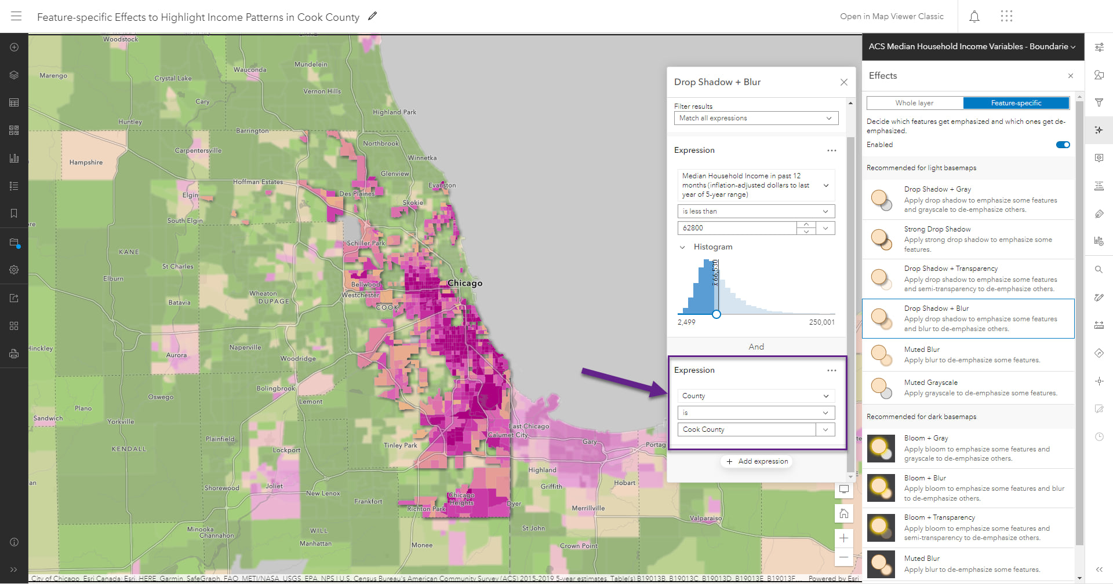Click the Print icon in the dark sidebar

14,354
